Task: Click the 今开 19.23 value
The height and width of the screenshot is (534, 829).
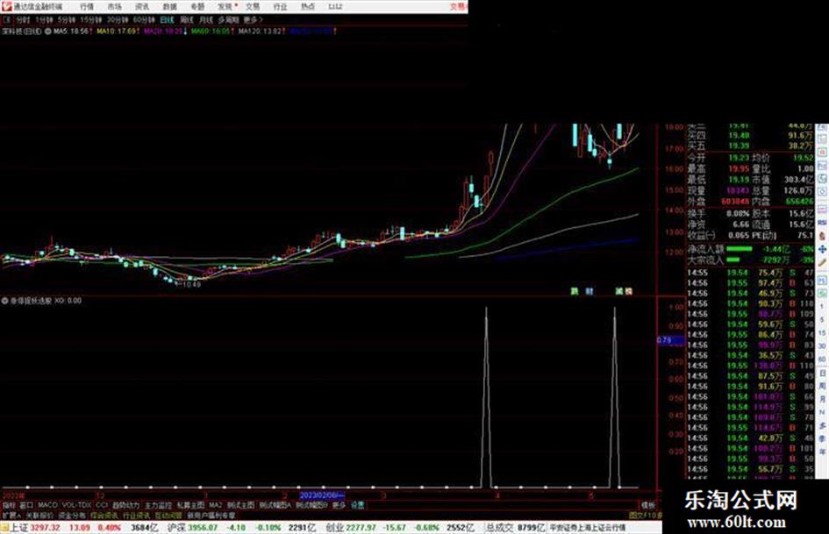Action: pos(739,158)
